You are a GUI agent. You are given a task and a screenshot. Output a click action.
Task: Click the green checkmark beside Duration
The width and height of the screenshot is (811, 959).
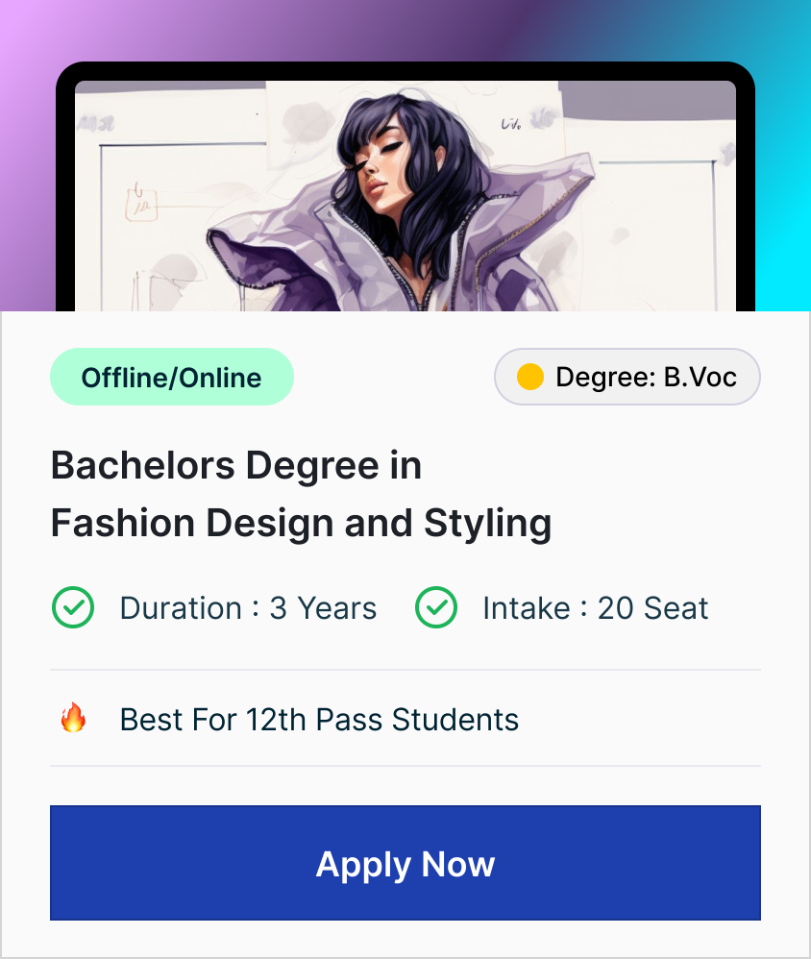point(72,608)
